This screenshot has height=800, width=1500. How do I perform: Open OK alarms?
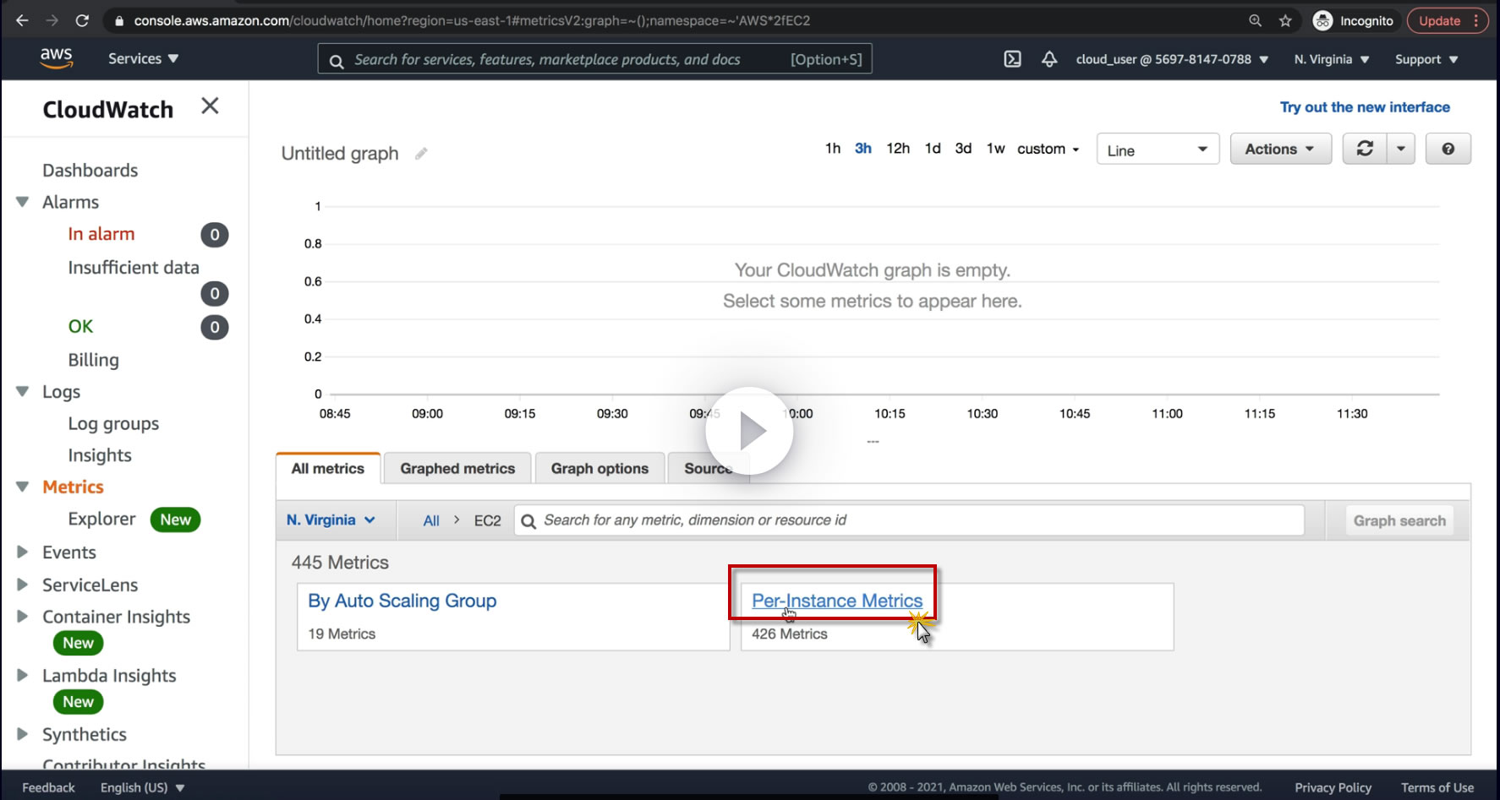[80, 327]
